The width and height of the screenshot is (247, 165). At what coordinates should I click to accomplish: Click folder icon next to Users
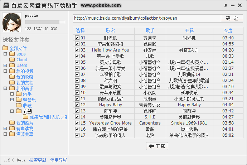[x=12, y=65]
